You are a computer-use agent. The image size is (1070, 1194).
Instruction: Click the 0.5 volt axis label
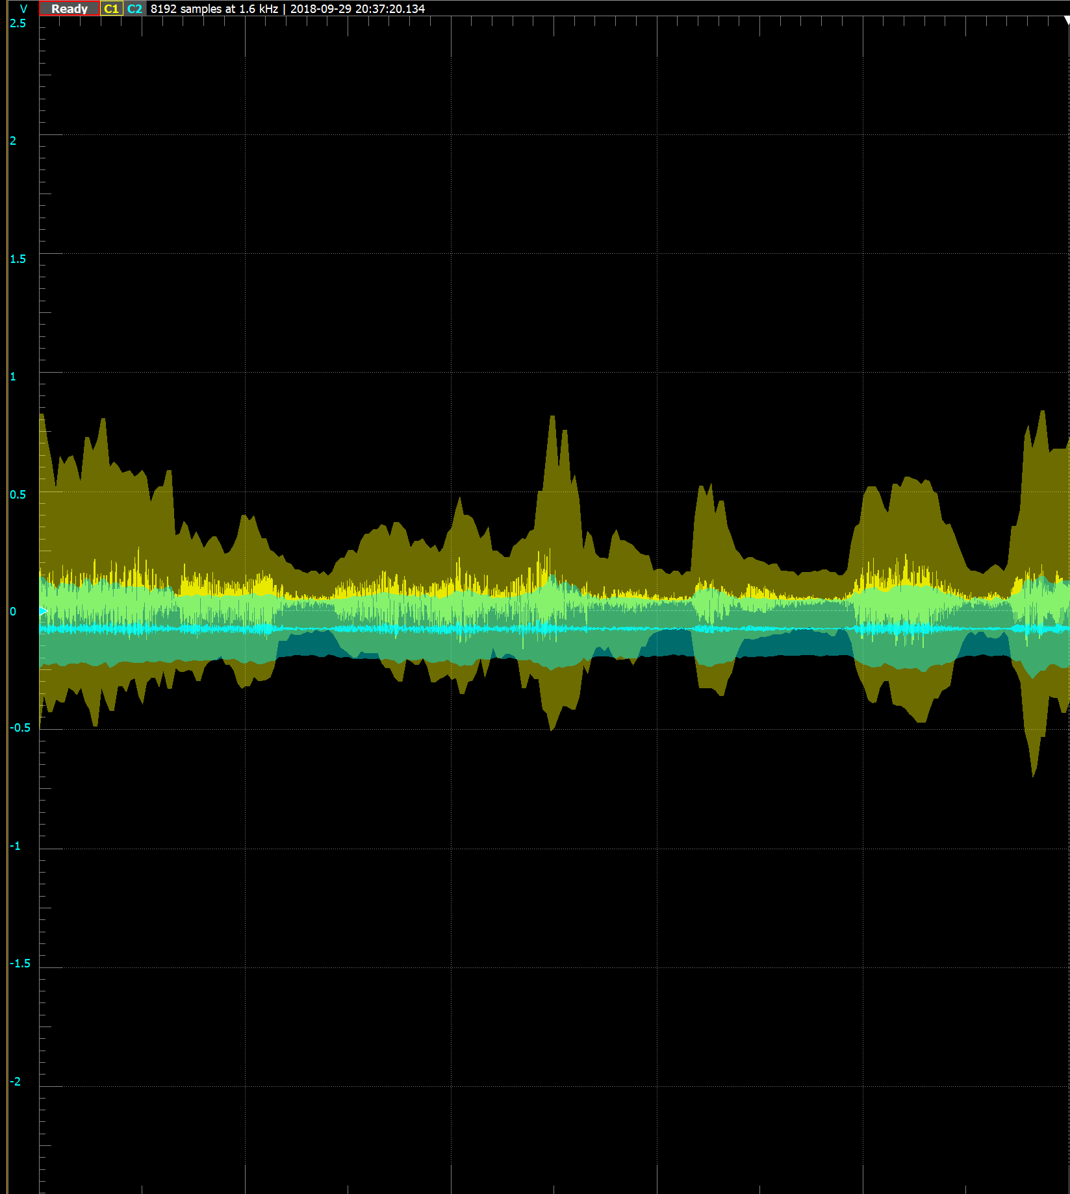click(x=18, y=495)
